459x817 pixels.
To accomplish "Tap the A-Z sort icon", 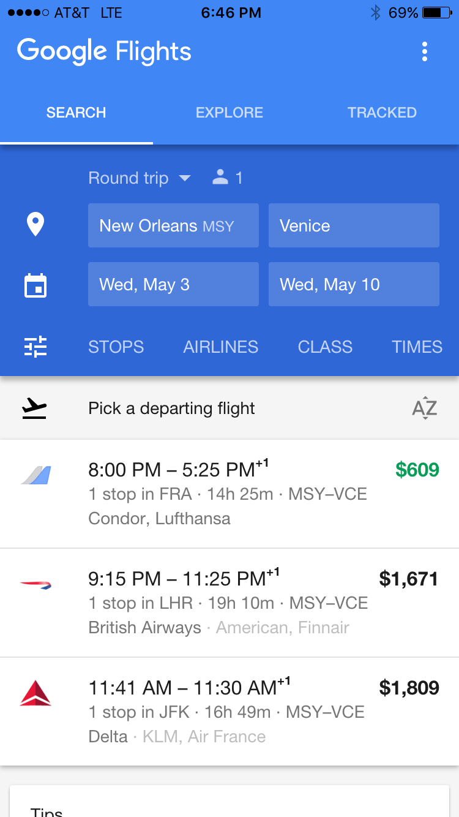I will [425, 408].
